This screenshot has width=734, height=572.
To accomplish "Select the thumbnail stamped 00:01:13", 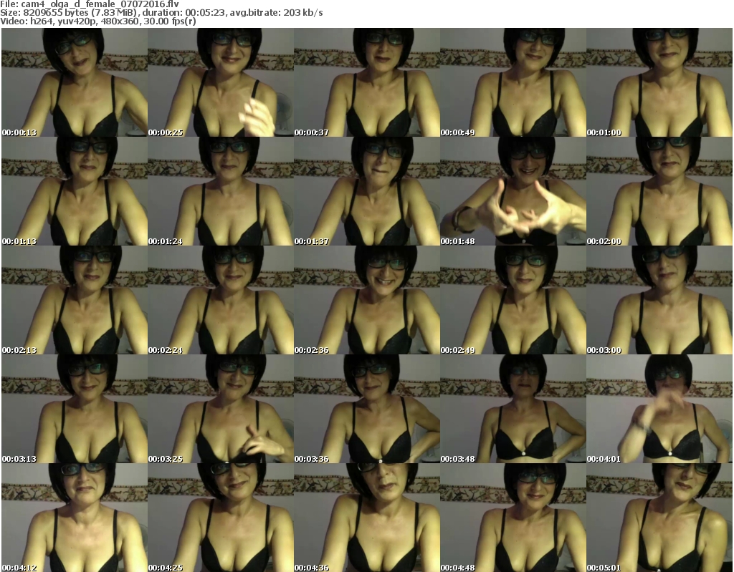I will pyautogui.click(x=75, y=191).
